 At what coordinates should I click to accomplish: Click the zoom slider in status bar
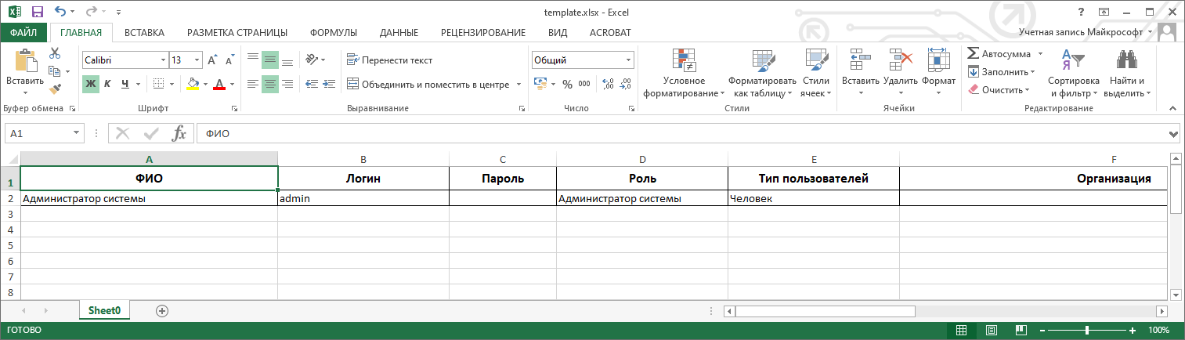1086,331
